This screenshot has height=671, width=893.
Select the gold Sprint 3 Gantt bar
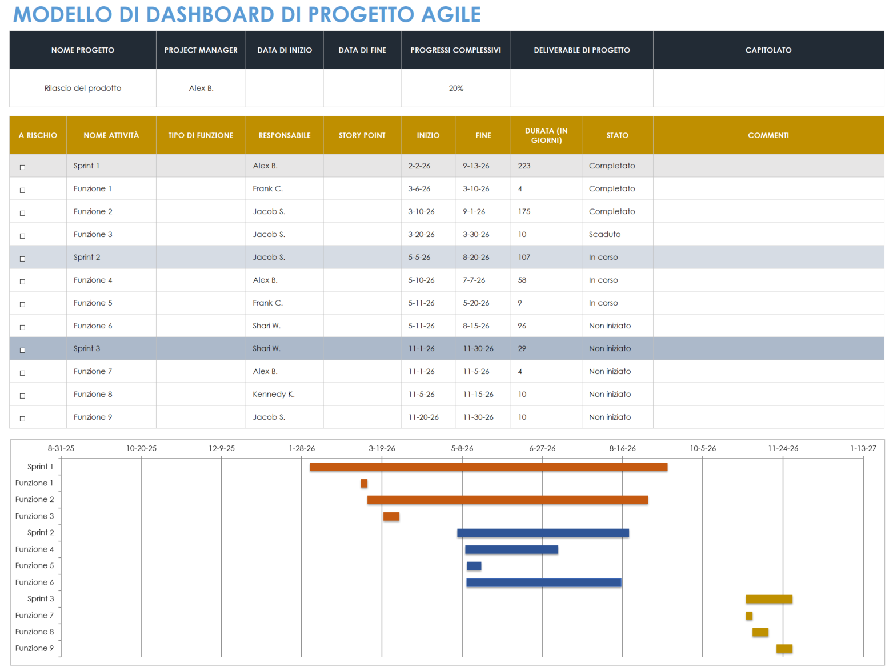pos(769,599)
